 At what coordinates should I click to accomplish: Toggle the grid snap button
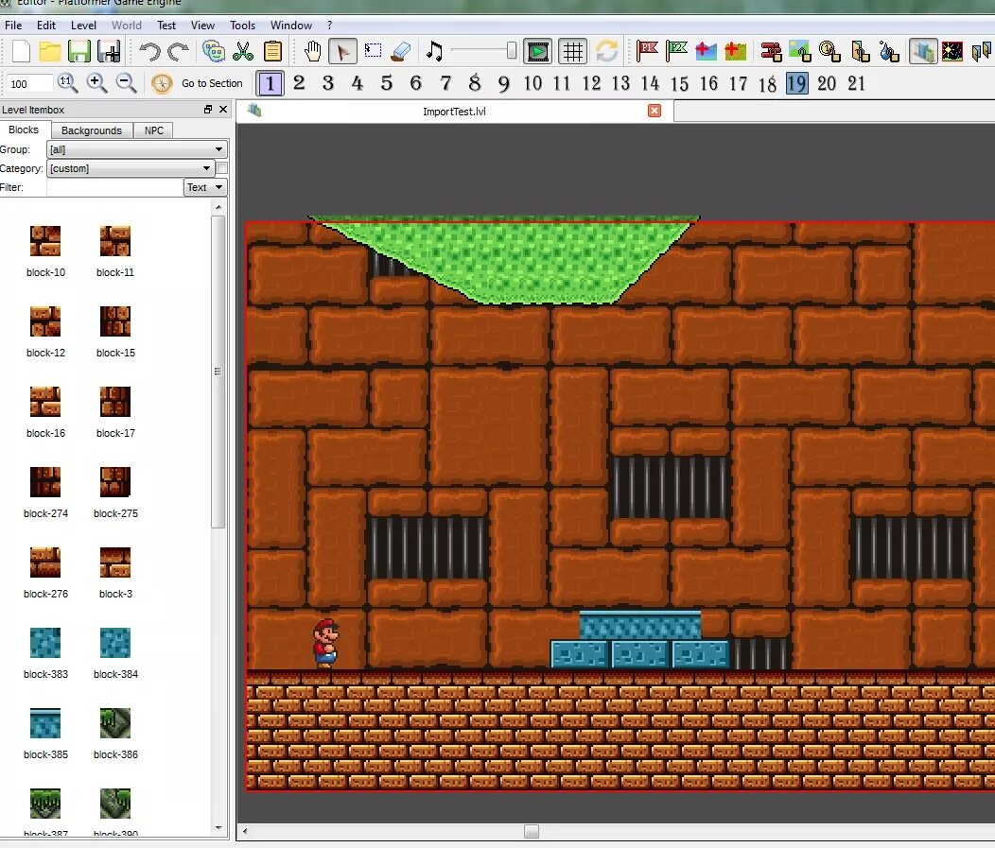[573, 51]
